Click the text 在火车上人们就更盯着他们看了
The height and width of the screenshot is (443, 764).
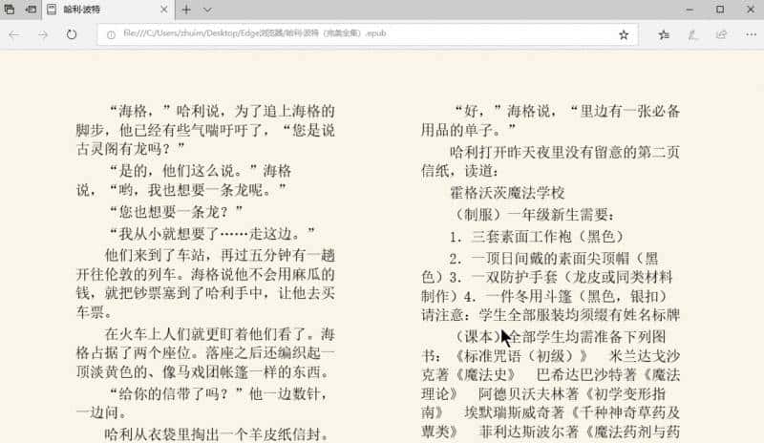pyautogui.click(x=208, y=334)
